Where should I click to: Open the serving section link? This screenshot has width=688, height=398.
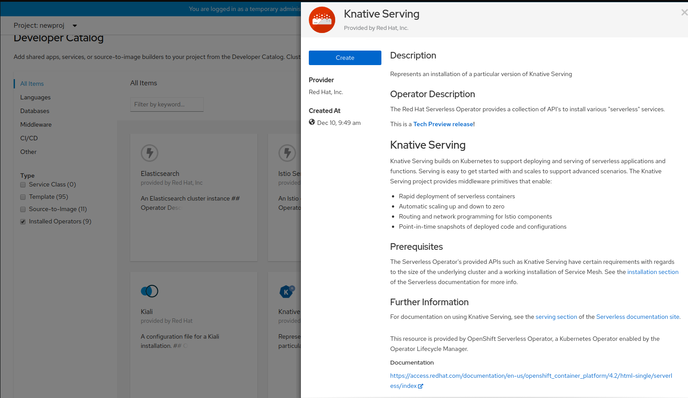pos(556,317)
